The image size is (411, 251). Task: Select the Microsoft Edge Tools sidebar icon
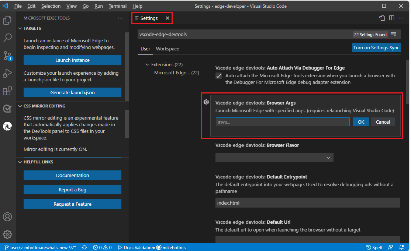tap(8, 126)
